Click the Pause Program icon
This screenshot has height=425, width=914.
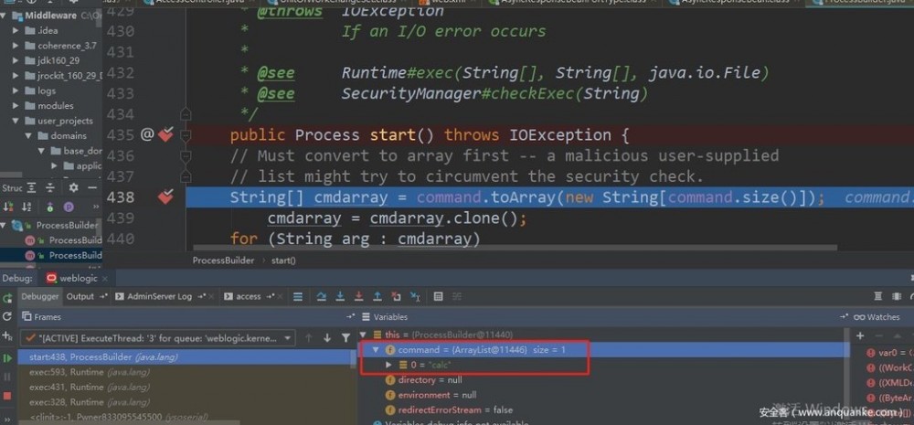(7, 377)
